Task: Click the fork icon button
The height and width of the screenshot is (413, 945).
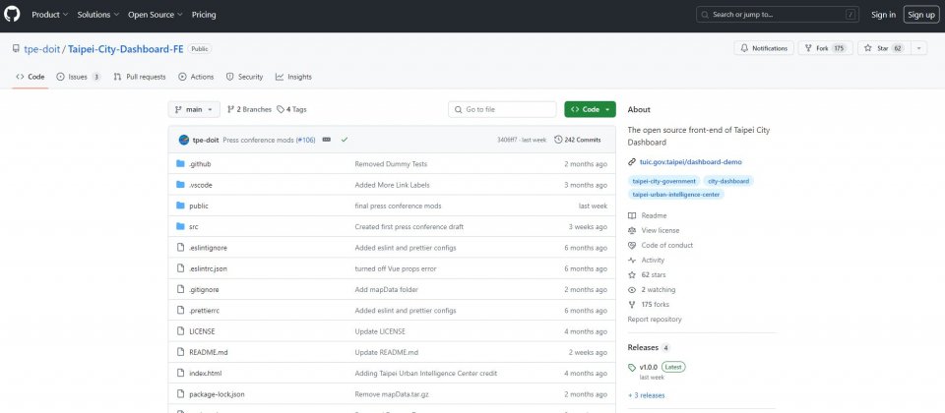Action: [x=809, y=48]
